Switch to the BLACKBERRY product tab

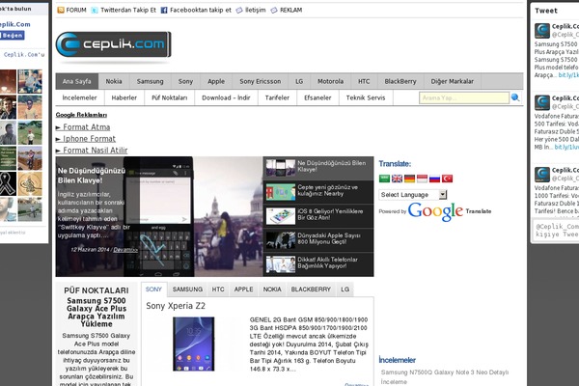pyautogui.click(x=311, y=289)
